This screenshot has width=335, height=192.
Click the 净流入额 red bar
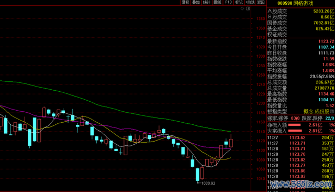point(294,125)
